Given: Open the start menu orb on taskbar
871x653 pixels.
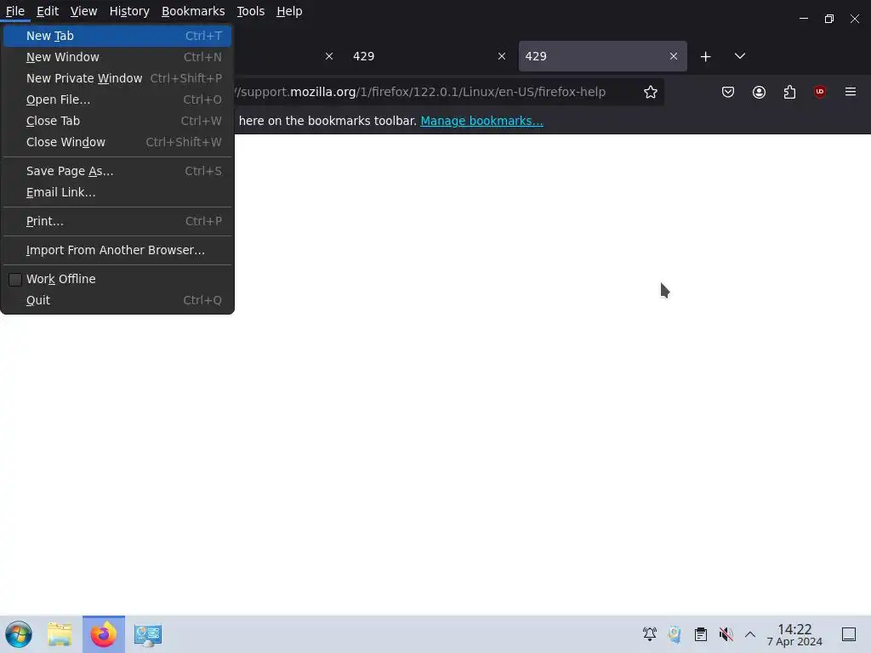Looking at the screenshot, I should [19, 634].
